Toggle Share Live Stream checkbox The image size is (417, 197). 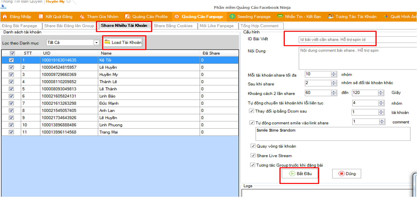253,155
